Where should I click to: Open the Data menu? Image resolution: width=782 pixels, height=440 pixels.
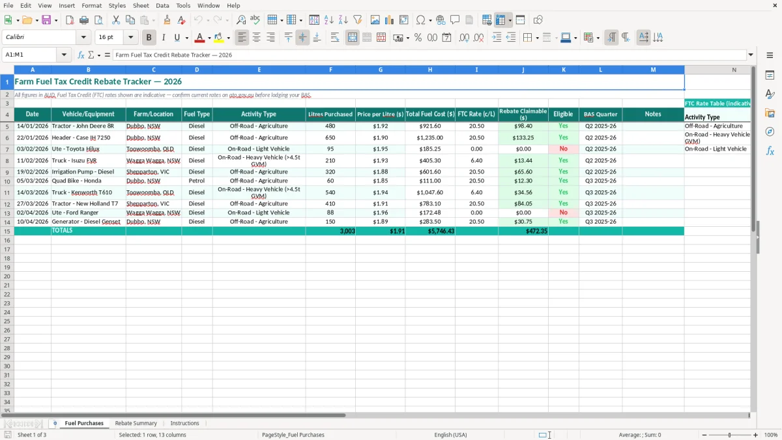[162, 5]
